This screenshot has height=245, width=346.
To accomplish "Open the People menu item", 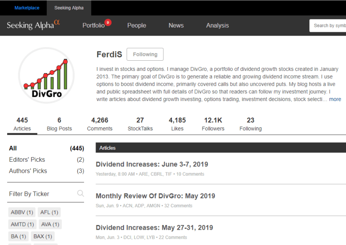I will 136,25.
